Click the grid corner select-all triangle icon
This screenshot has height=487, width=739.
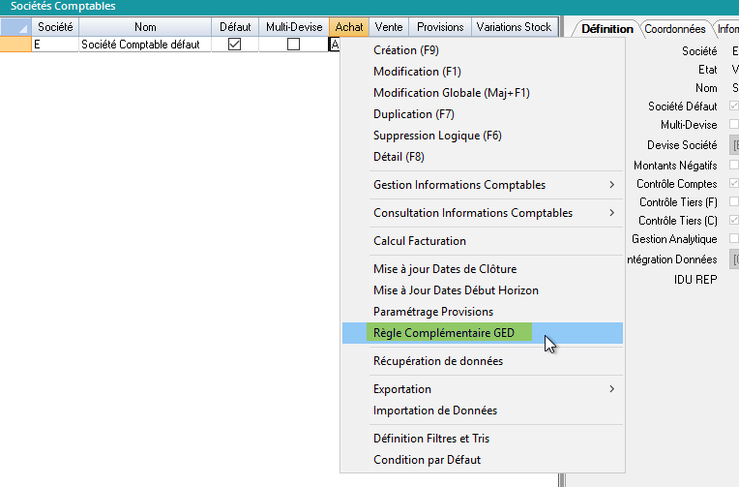tap(15, 27)
